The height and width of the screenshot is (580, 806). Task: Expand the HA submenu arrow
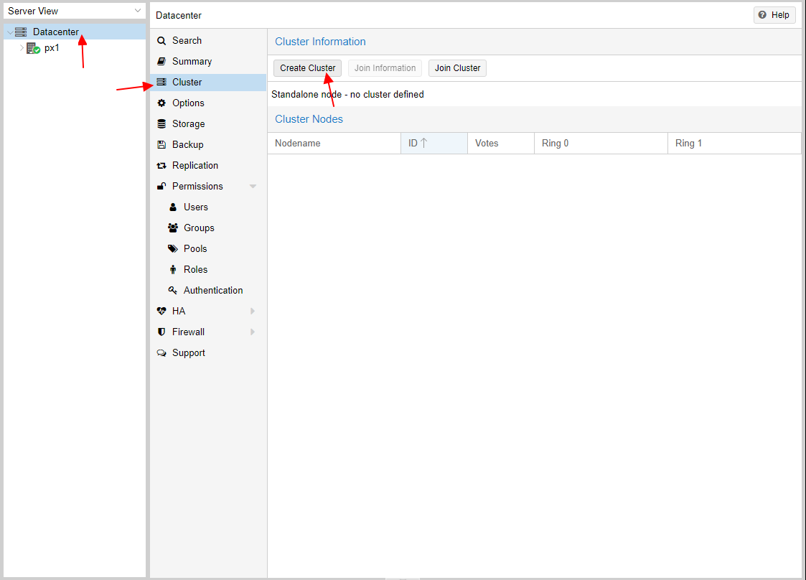tap(253, 312)
